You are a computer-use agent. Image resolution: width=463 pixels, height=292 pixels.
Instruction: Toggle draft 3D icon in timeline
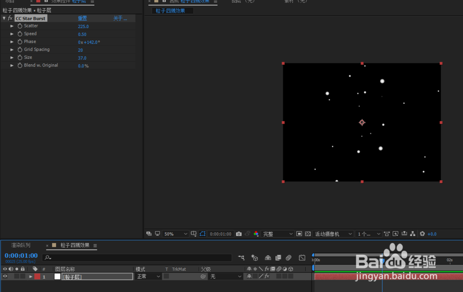pos(254,257)
